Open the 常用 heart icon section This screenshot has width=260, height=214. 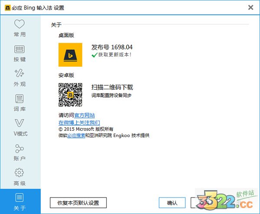[19, 28]
